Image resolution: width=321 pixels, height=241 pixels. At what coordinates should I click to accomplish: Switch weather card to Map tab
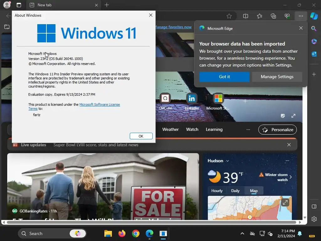[x=254, y=191]
